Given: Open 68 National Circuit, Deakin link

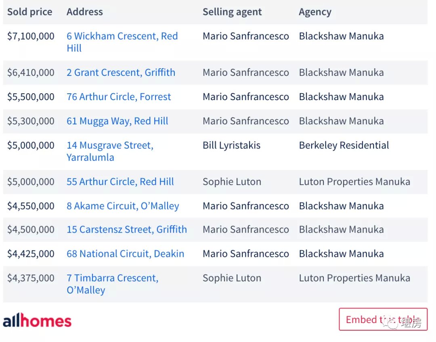Looking at the screenshot, I should point(126,254).
